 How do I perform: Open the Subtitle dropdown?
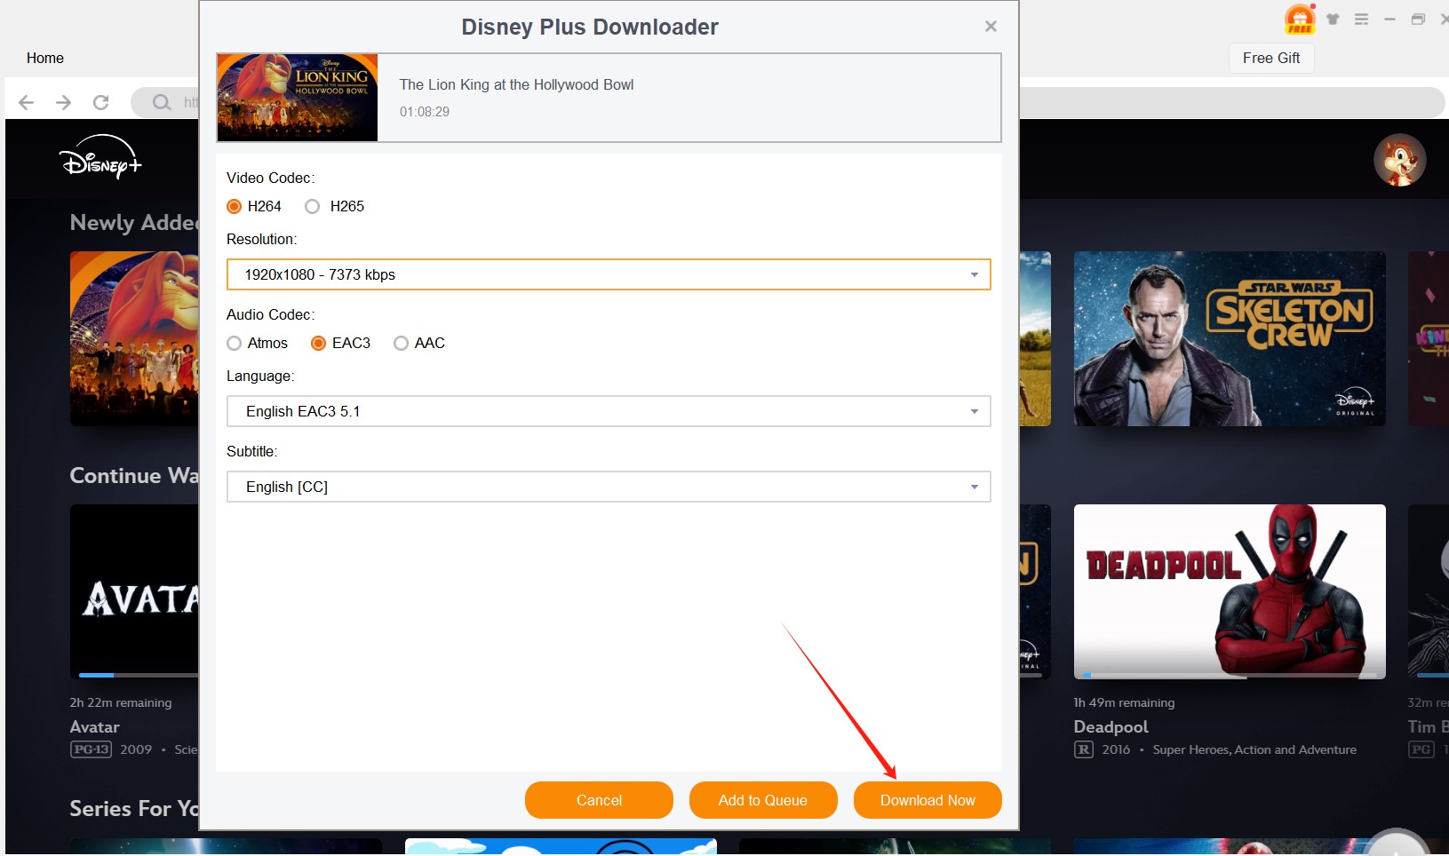pos(609,487)
